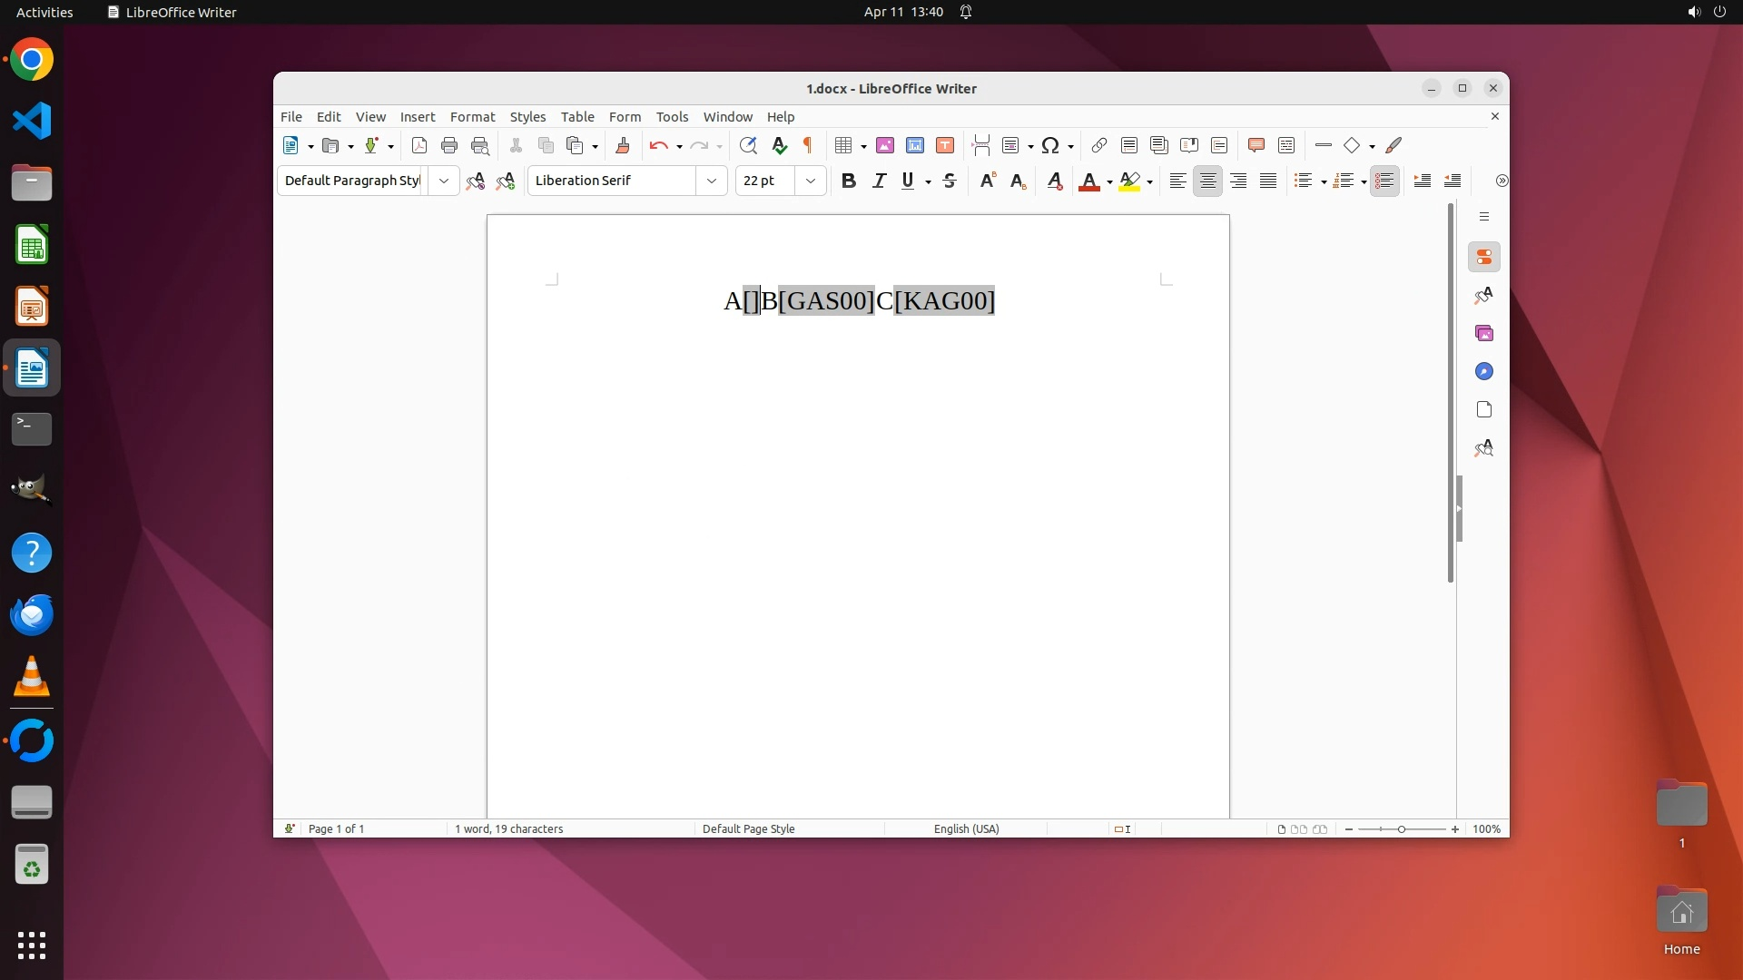
Task: Open the paragraph style dropdown list
Action: point(444,181)
